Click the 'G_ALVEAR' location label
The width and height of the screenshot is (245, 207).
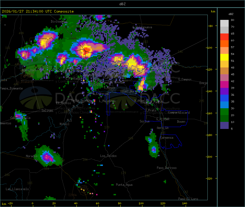pyautogui.click(x=163, y=119)
